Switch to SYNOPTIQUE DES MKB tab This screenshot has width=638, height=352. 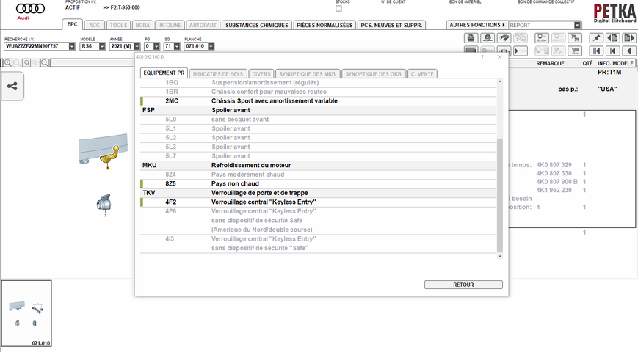pos(307,74)
